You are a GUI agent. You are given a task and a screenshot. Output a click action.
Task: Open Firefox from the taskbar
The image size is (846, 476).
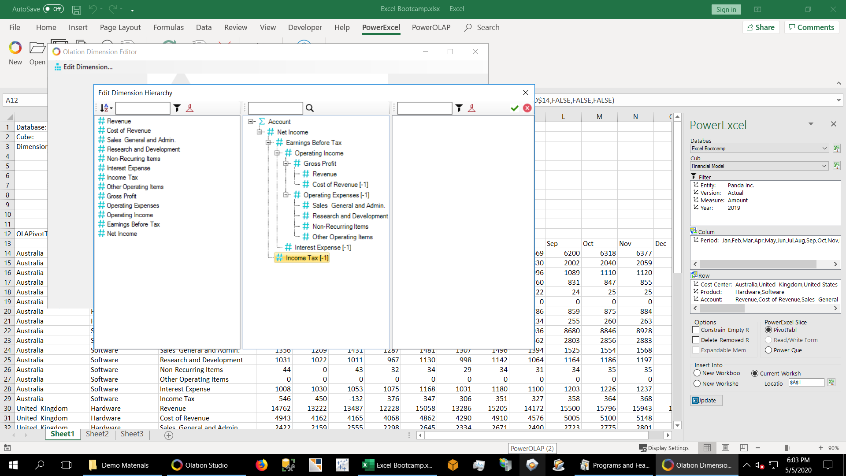pyautogui.click(x=262, y=465)
